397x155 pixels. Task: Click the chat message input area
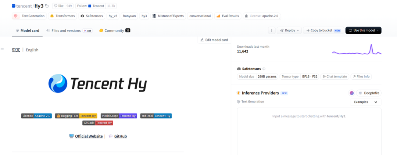[x=309, y=131]
